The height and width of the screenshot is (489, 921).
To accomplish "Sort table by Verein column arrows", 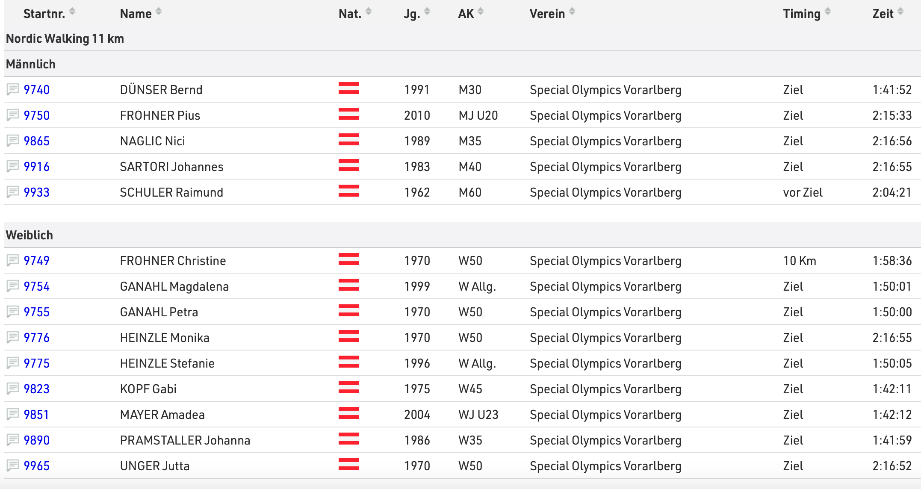I will (572, 12).
